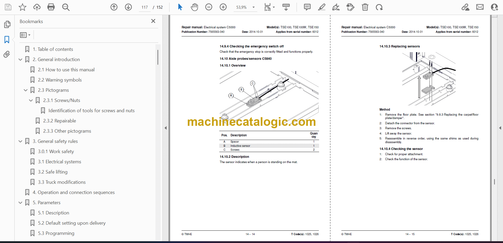Click the current page number field
503x243 pixels.
pos(145,7)
